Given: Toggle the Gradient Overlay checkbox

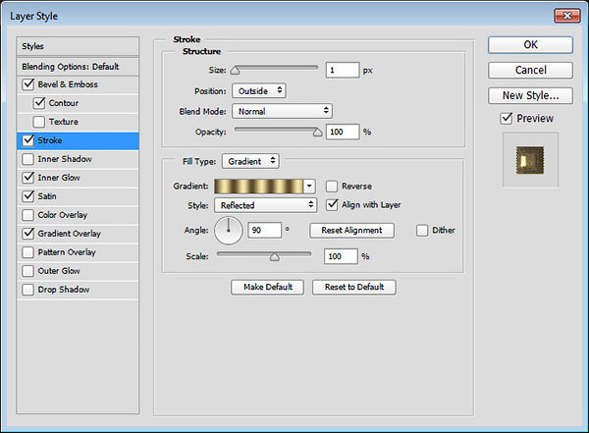Looking at the screenshot, I should [x=28, y=234].
